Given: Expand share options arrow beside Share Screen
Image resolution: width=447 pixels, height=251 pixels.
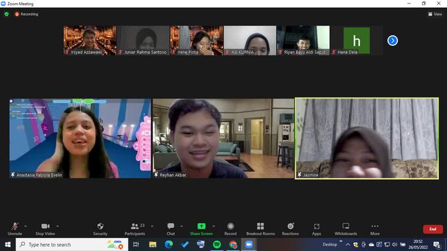Looking at the screenshot, I should [x=213, y=227].
